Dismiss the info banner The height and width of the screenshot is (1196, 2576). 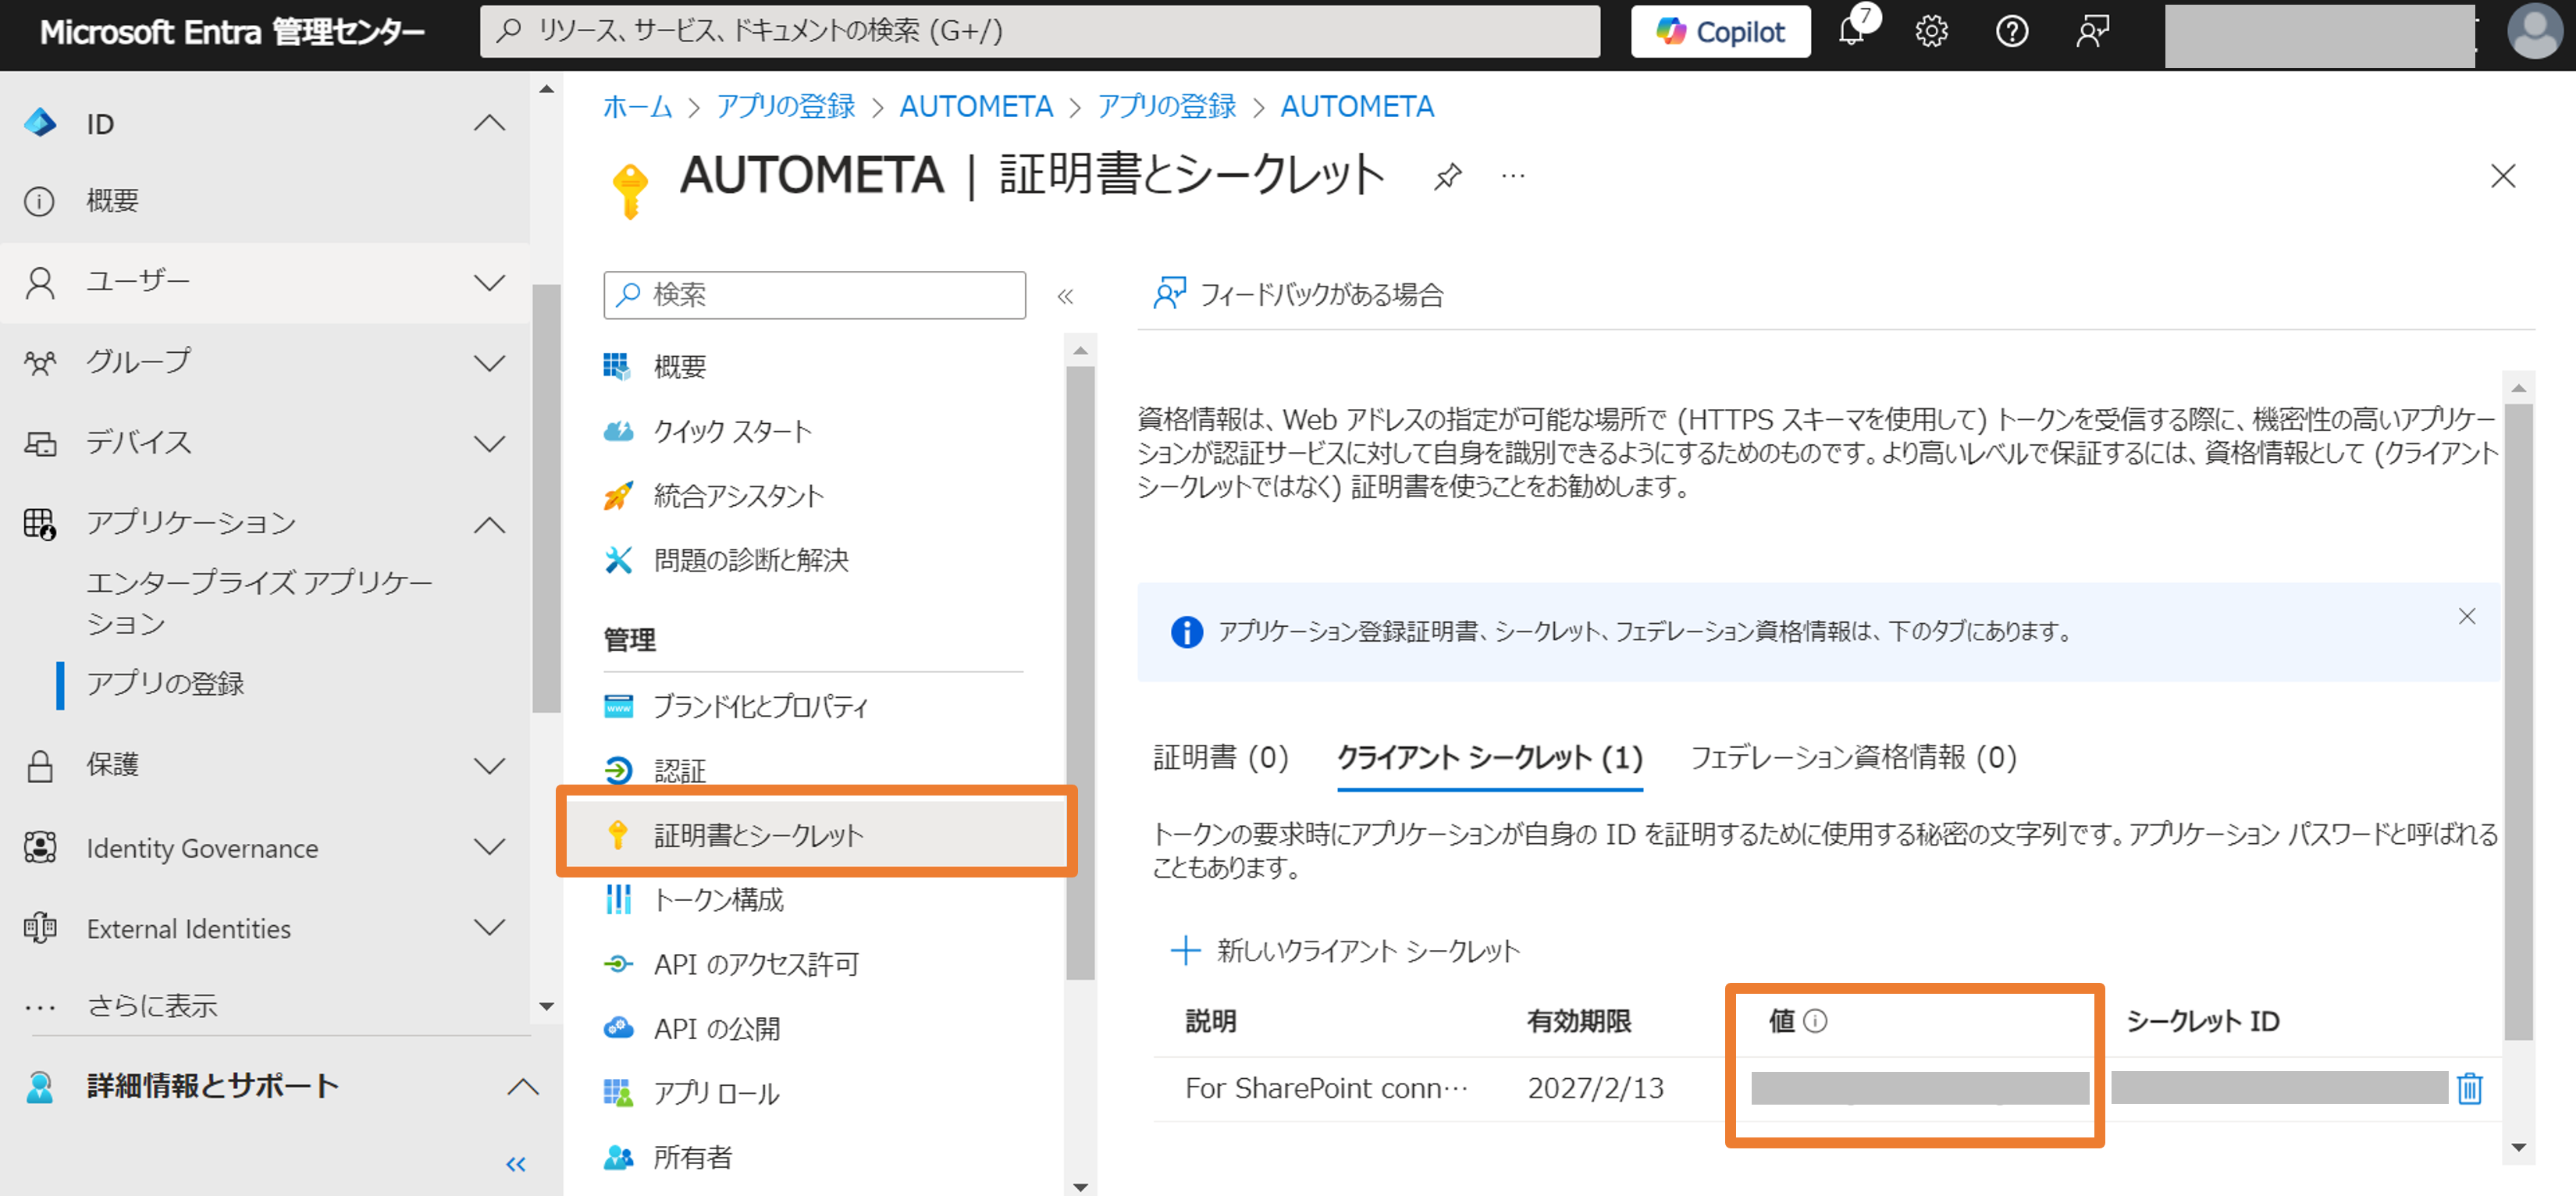(2466, 616)
